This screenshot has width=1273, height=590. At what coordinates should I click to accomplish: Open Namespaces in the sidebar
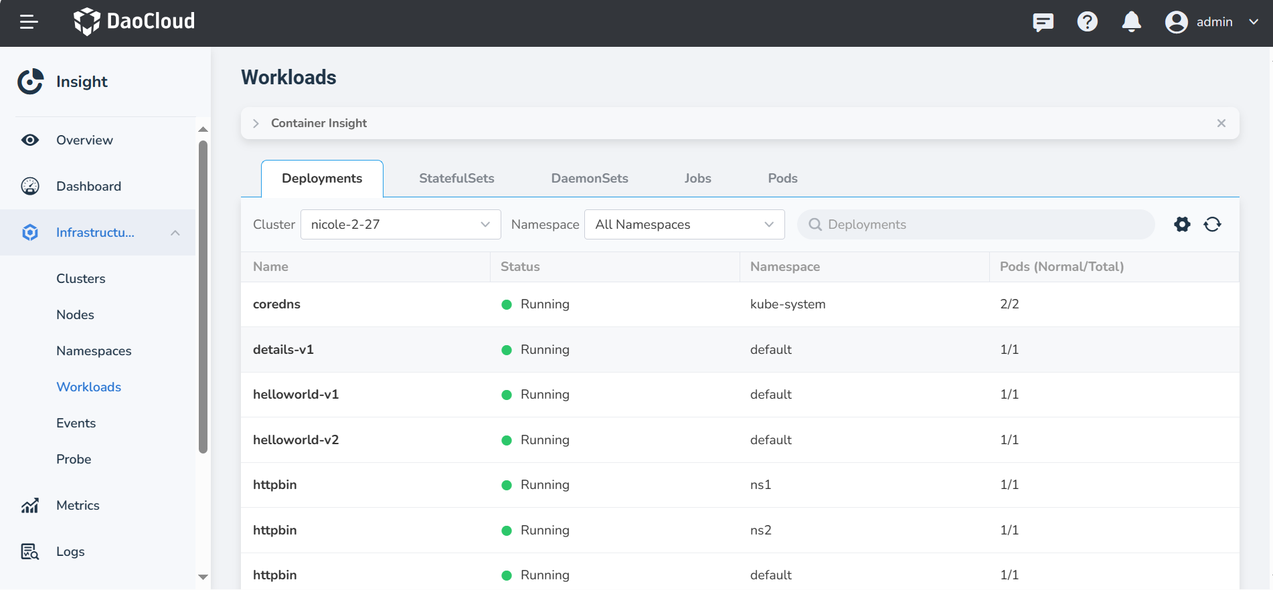tap(94, 351)
